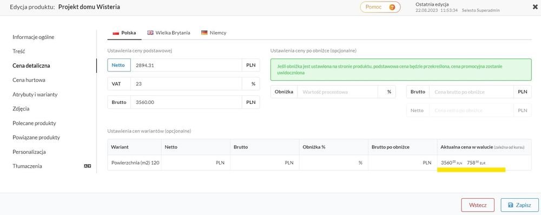
Task: Edit the Brutto price field 3560.00
Action: click(186, 102)
